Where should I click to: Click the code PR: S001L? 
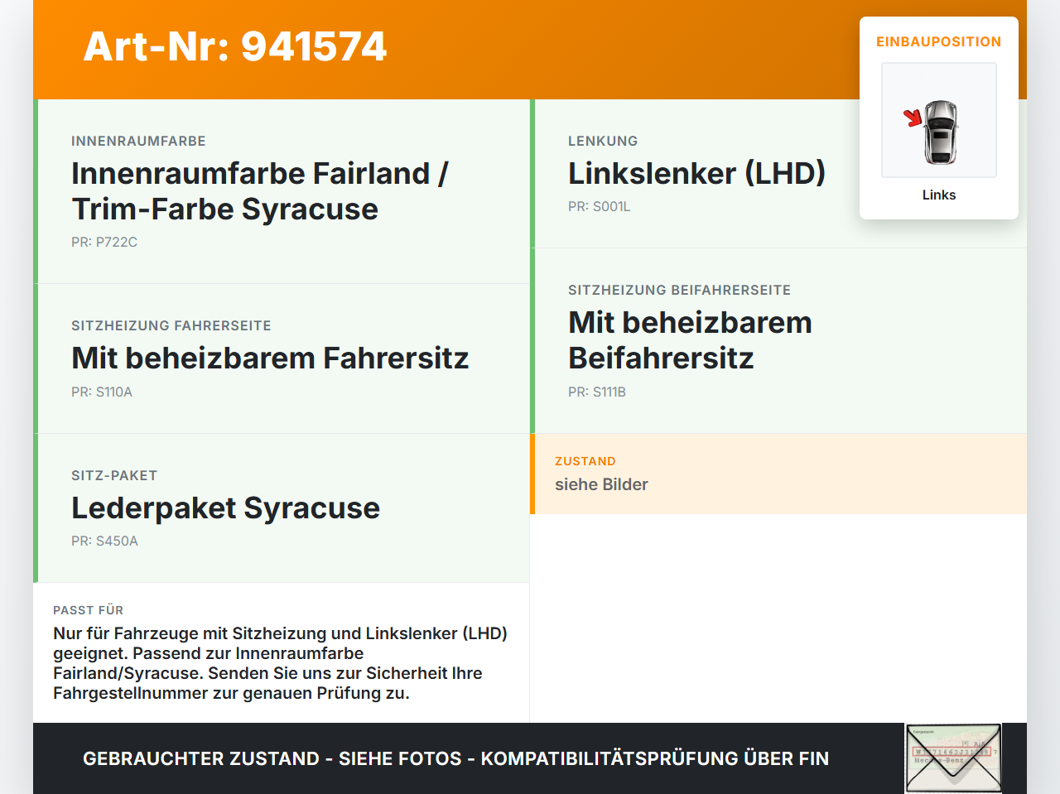pyautogui.click(x=600, y=206)
